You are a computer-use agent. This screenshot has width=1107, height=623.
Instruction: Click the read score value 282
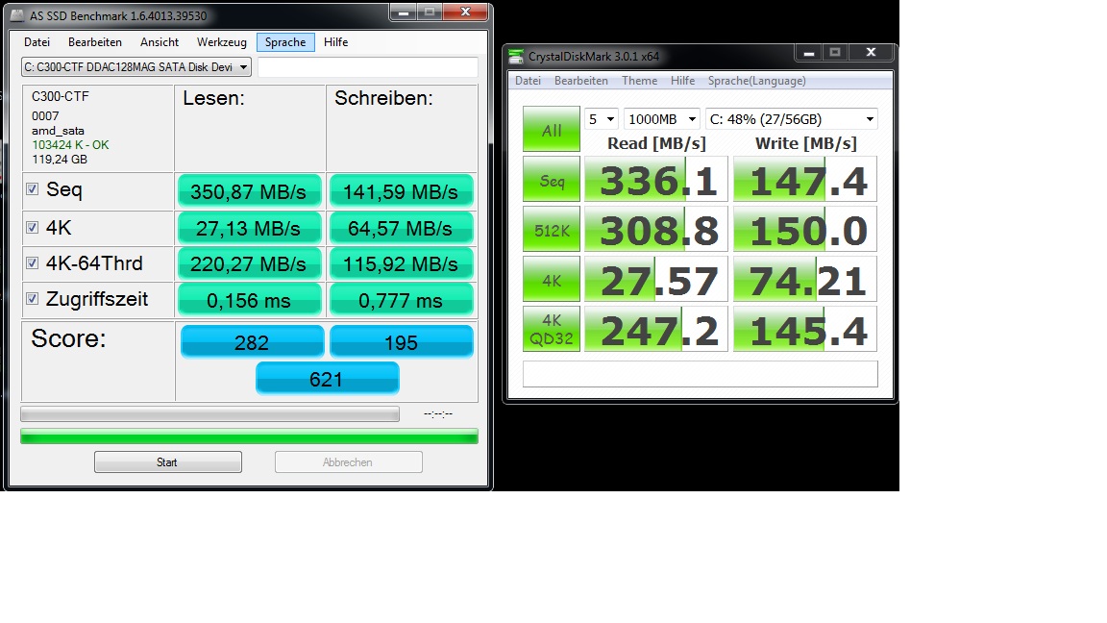click(252, 342)
